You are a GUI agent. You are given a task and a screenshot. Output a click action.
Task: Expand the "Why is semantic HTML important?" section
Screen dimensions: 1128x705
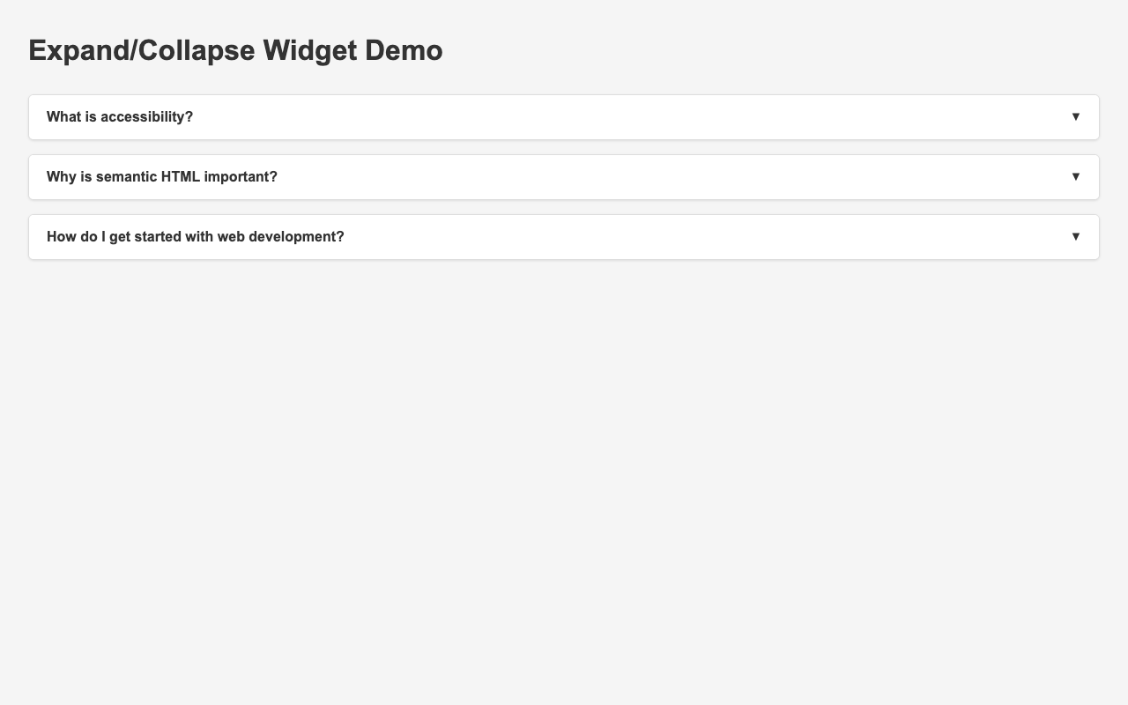click(564, 176)
